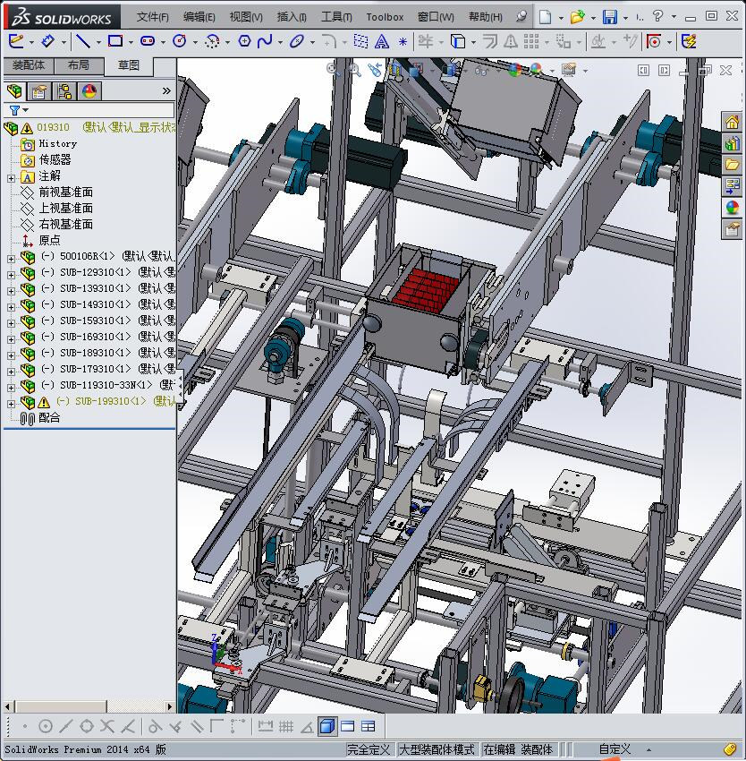Select the Circle sketch tool
The width and height of the screenshot is (746, 761).
point(180,42)
